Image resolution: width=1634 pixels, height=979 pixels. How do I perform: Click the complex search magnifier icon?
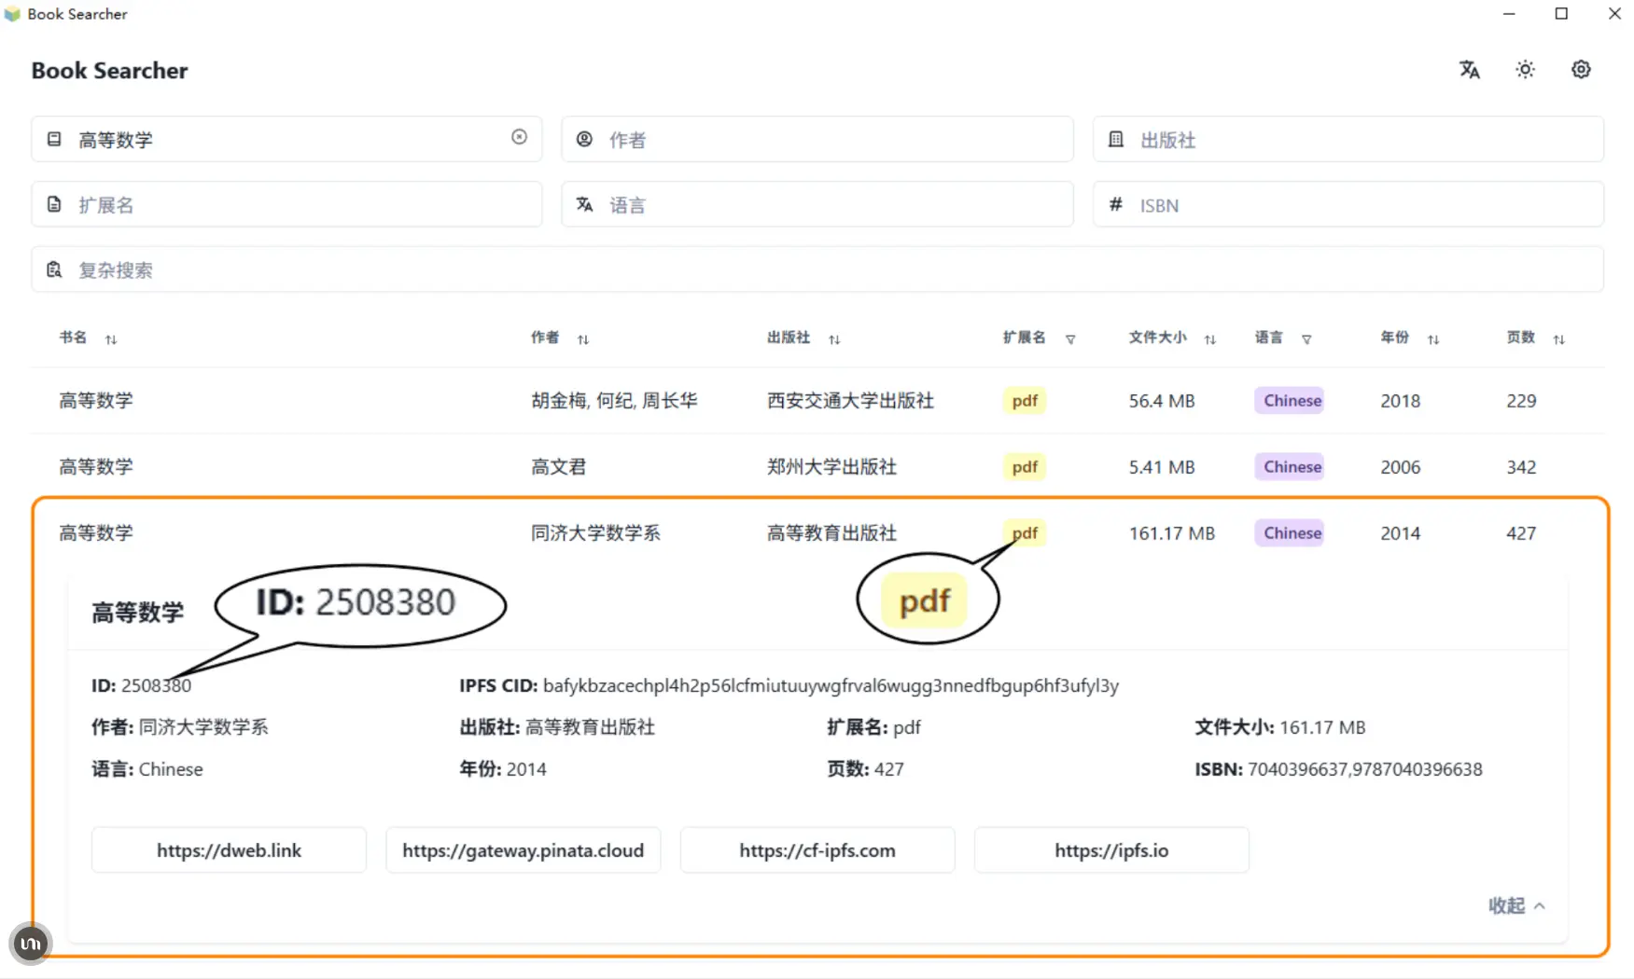pos(55,269)
